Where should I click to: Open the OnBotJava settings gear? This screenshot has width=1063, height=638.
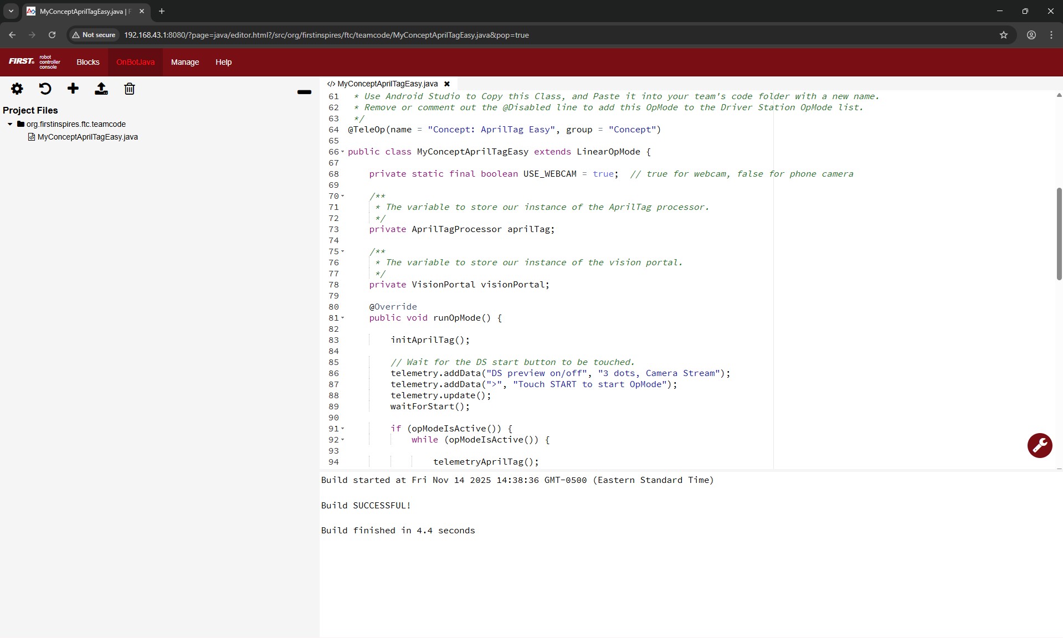[x=17, y=89]
